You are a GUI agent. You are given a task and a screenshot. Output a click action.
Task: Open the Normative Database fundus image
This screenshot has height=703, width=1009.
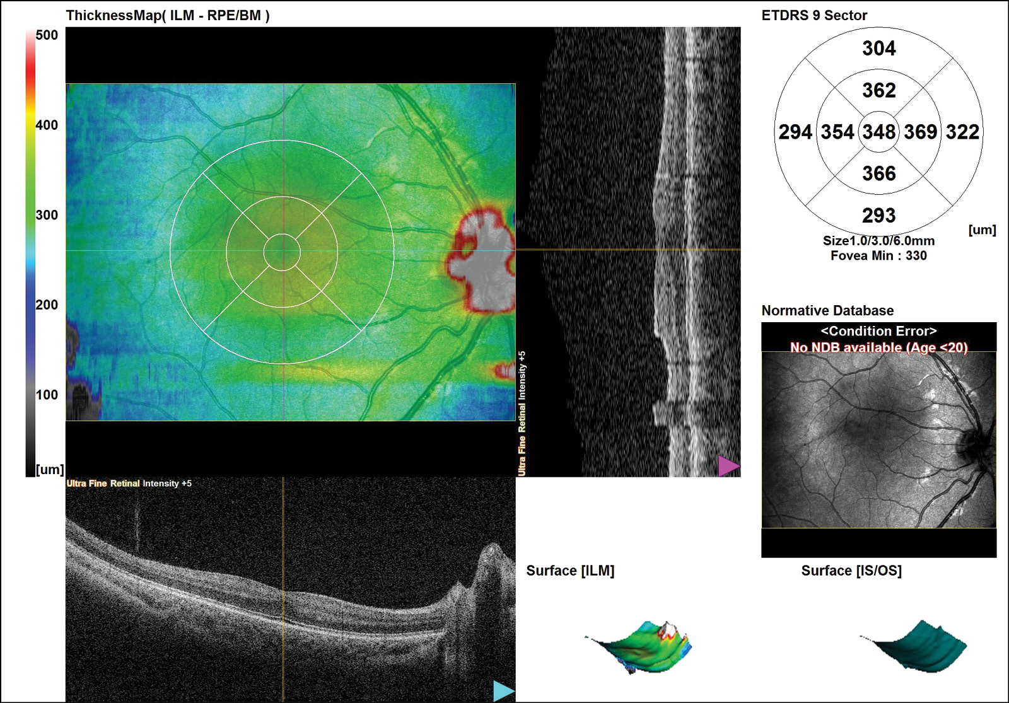click(878, 439)
